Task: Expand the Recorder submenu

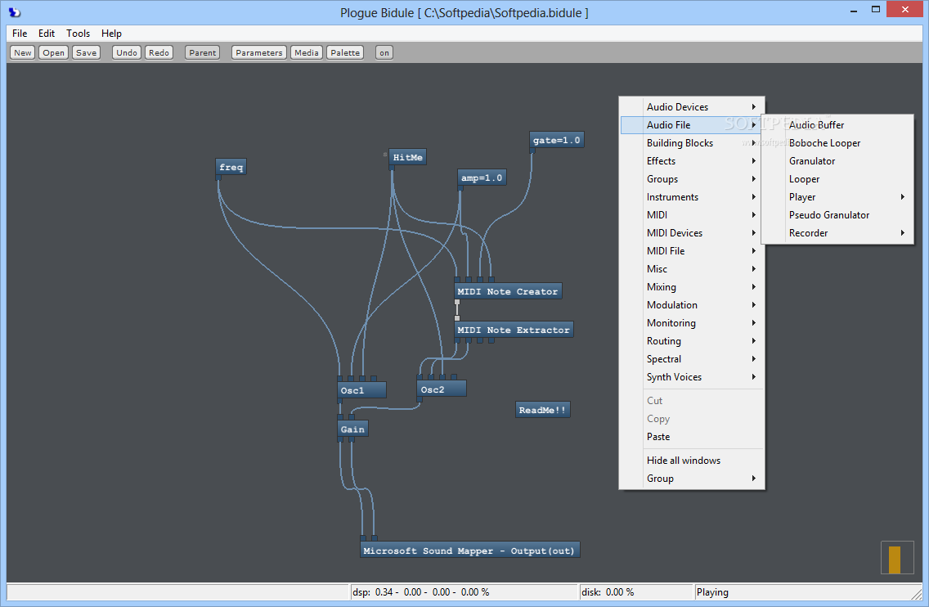Action: tap(837, 233)
